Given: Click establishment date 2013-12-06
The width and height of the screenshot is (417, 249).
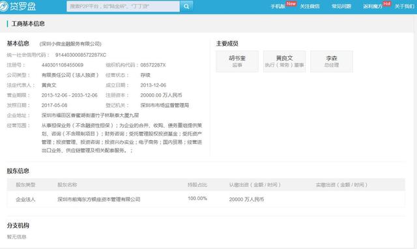Looking at the screenshot, I should pos(153,85).
